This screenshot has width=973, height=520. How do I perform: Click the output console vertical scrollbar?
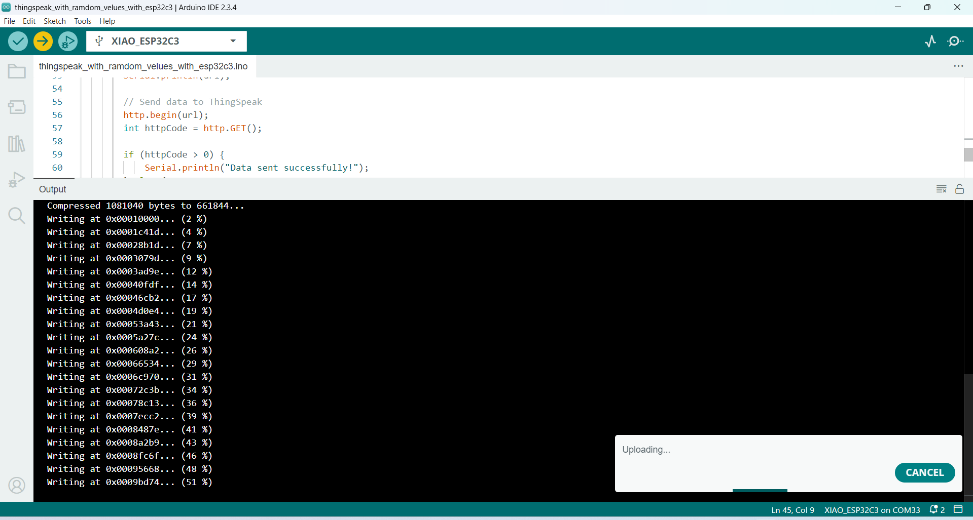[x=968, y=435]
